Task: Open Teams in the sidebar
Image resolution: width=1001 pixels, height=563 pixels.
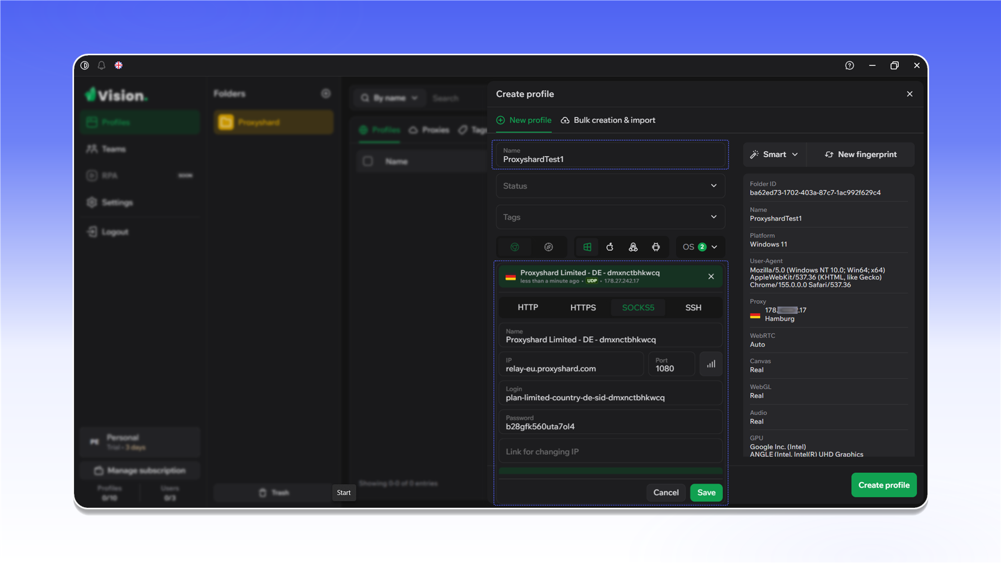Action: [x=140, y=149]
